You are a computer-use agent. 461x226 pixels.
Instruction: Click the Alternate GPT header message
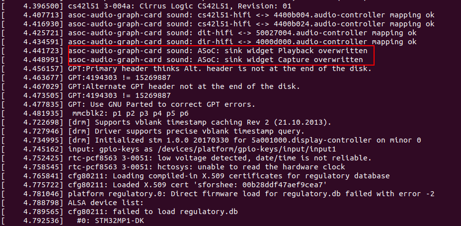coord(184,86)
